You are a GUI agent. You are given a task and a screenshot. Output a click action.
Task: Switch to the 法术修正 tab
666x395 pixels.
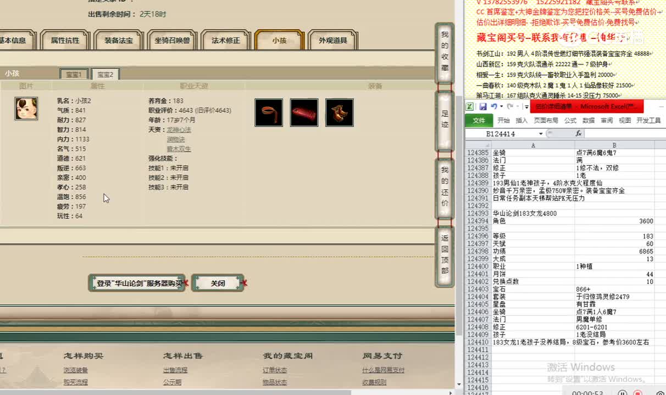[226, 41]
